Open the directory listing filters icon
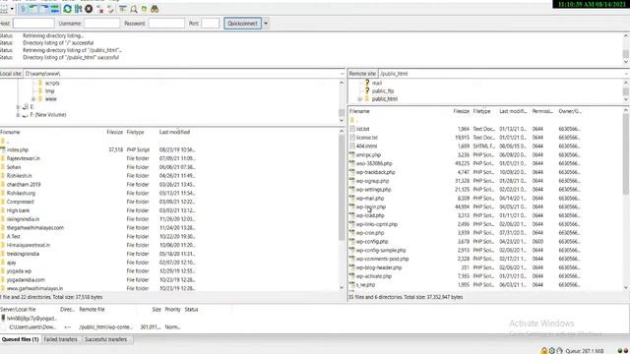The width and height of the screenshot is (630, 354). [123, 9]
